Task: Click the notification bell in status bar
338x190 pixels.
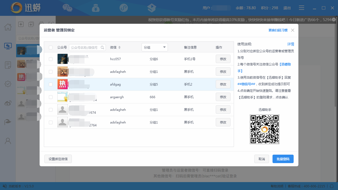Action: (x=332, y=186)
